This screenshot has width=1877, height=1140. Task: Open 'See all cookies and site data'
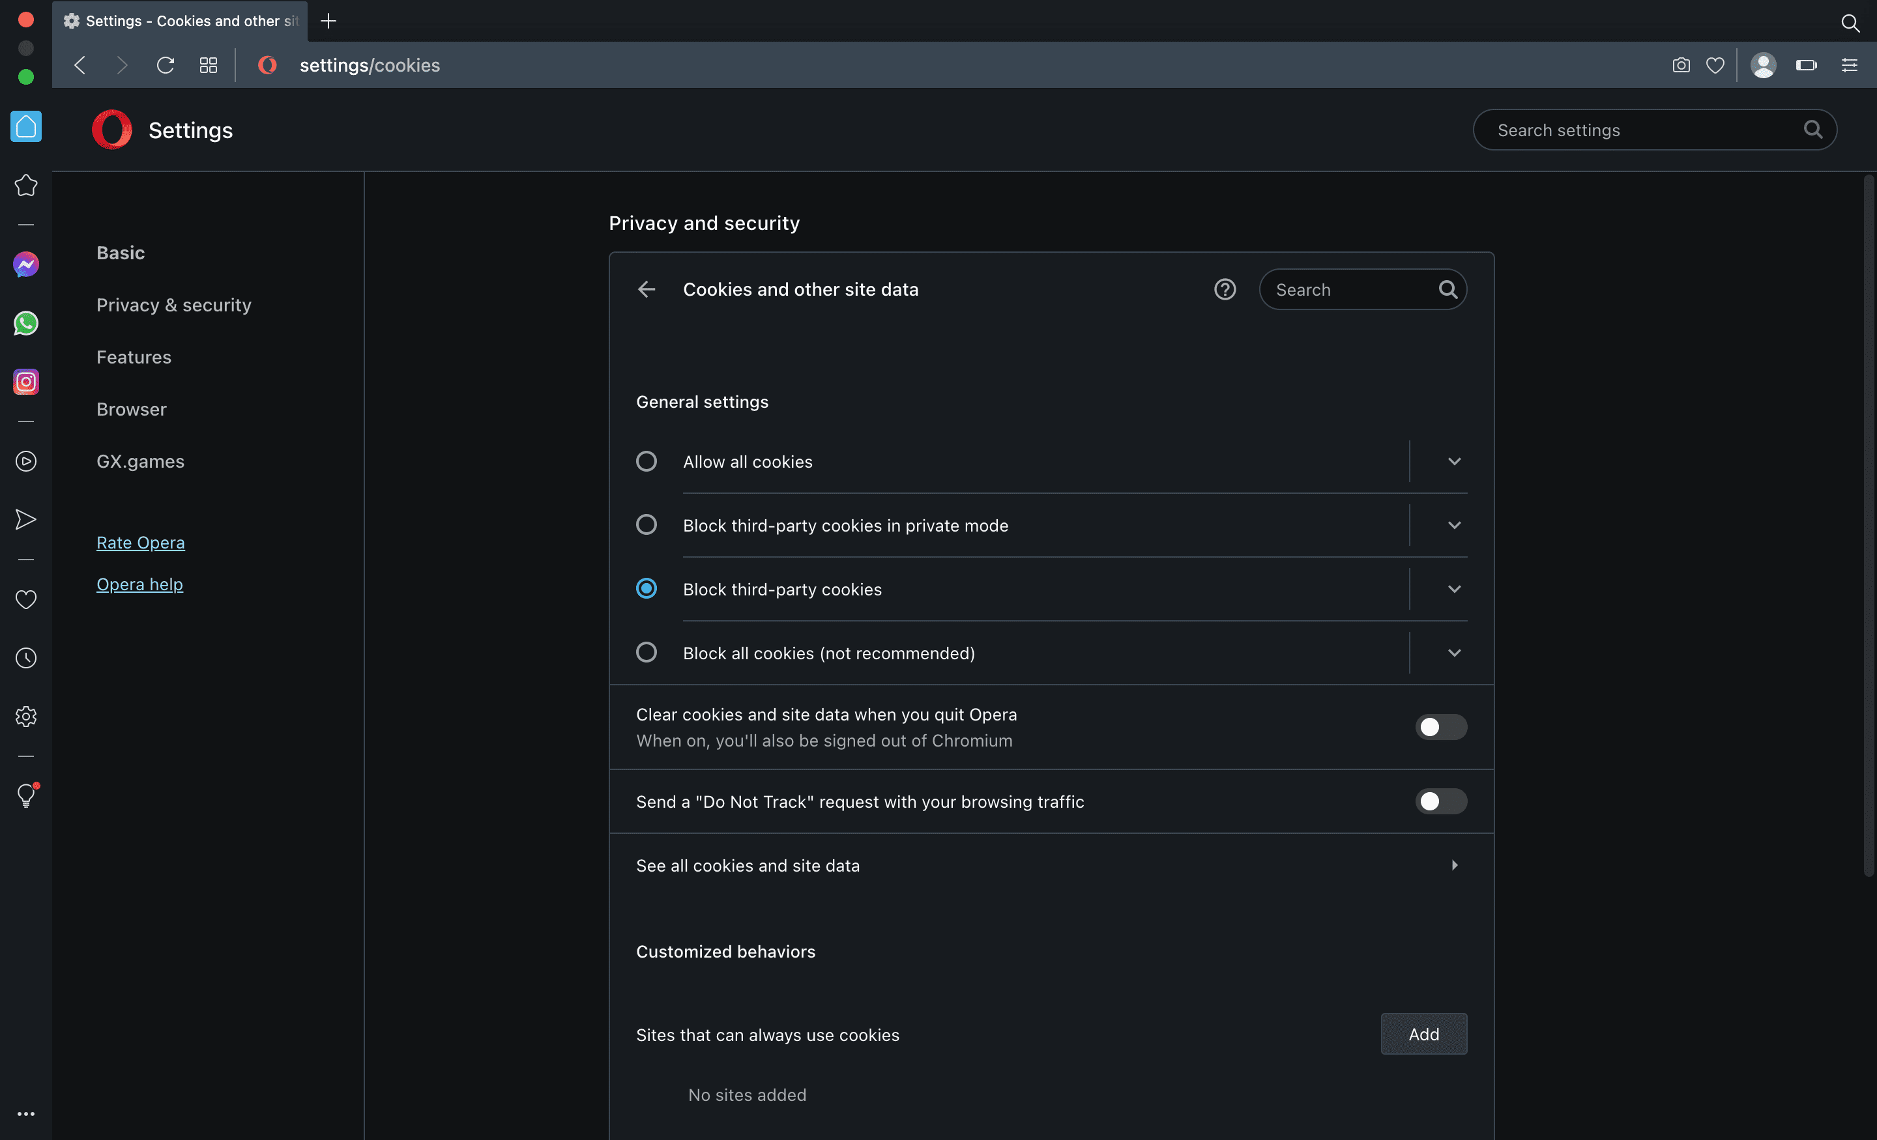tap(1050, 864)
